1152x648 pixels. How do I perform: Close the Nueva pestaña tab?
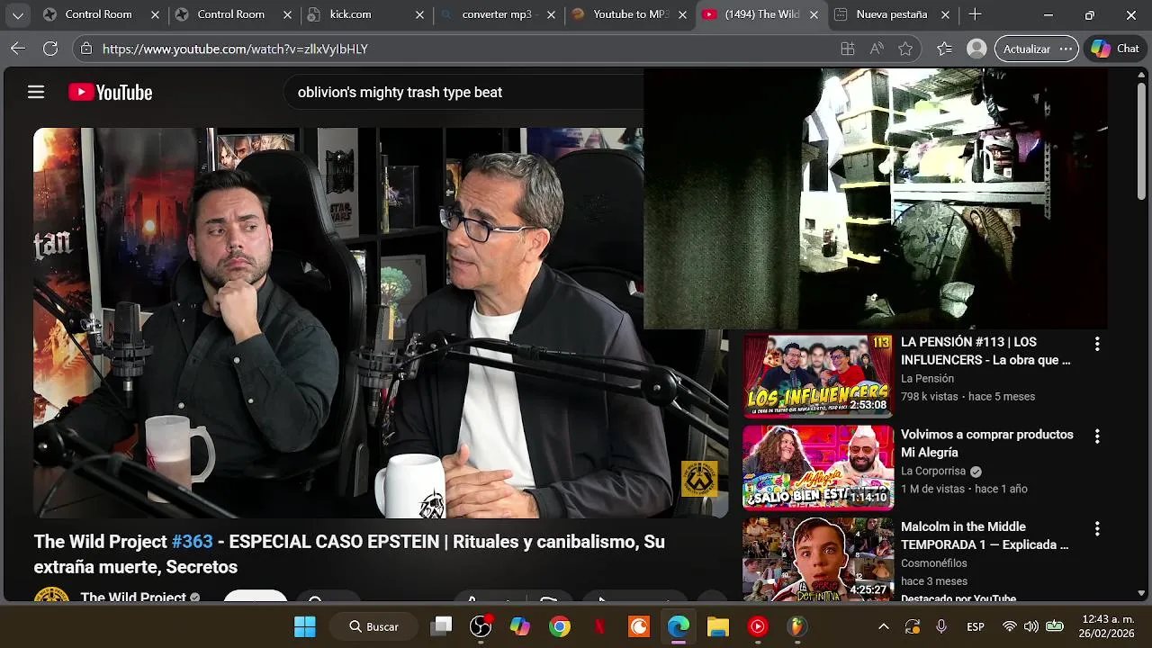(946, 15)
